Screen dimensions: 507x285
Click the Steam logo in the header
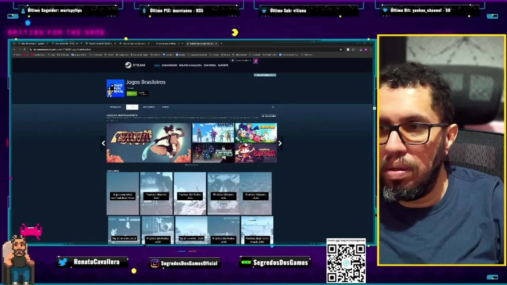pos(135,65)
